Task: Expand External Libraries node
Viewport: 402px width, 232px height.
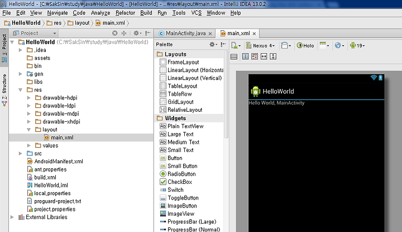Action: click(12, 217)
